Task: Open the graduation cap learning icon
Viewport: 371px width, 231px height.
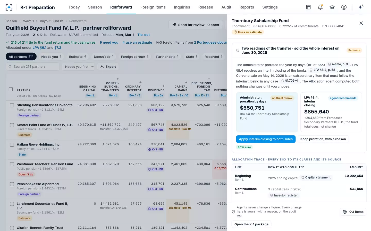Action: (x=332, y=7)
